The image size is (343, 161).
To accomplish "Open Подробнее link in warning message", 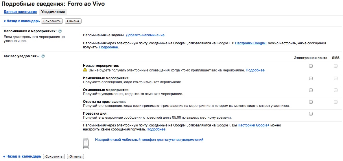I will pos(255,70).
